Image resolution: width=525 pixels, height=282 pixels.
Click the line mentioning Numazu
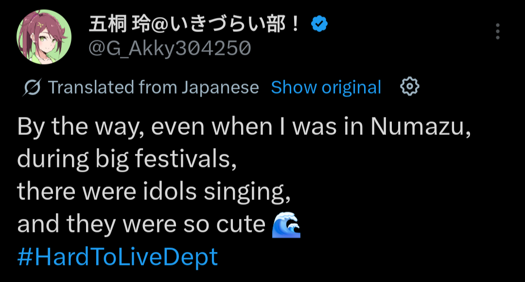point(244,127)
